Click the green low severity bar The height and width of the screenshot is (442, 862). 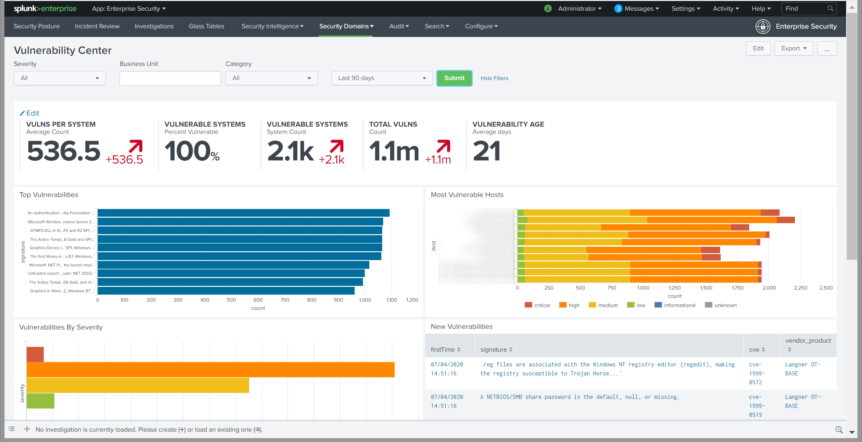pyautogui.click(x=40, y=401)
